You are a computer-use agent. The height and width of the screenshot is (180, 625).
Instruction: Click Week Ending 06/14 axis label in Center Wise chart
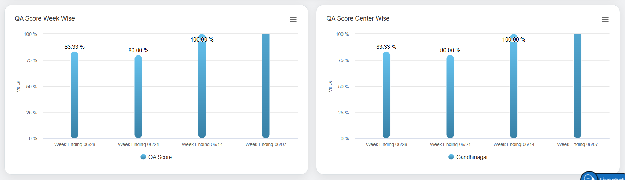point(514,144)
